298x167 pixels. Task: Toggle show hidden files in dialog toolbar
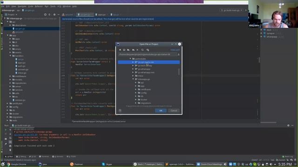pos(148,50)
